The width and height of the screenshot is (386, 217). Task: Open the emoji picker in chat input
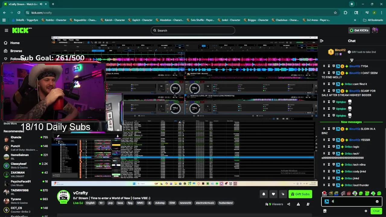pos(377,201)
